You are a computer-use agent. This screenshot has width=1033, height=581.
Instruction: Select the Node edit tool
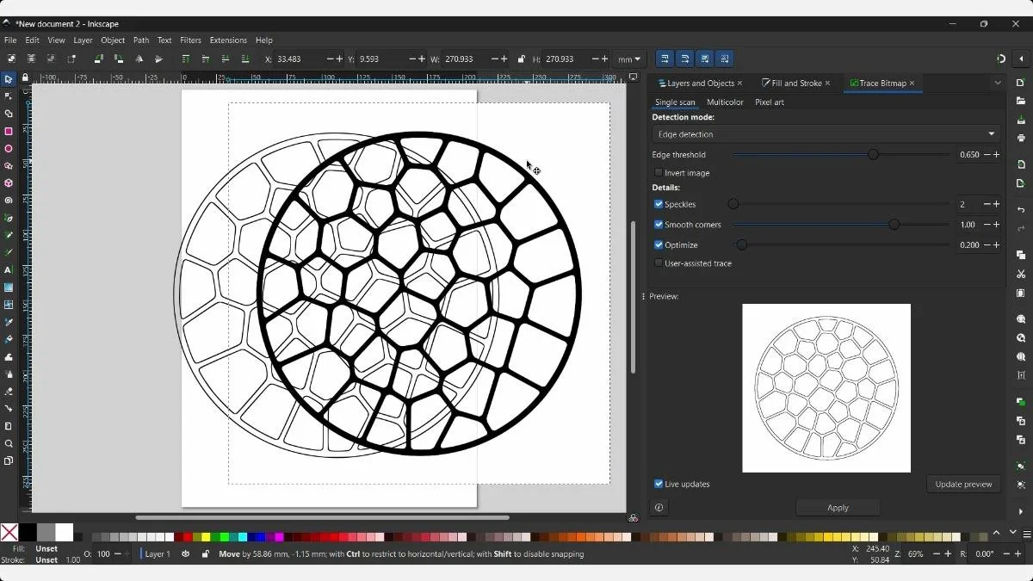pos(9,96)
